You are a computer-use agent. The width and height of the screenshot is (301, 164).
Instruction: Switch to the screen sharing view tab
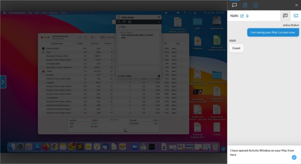coord(296,16)
